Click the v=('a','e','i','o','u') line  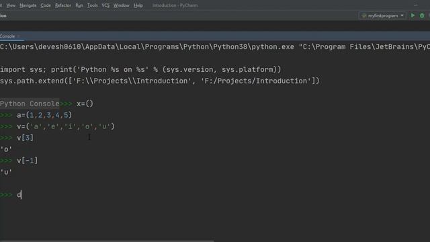coord(66,126)
